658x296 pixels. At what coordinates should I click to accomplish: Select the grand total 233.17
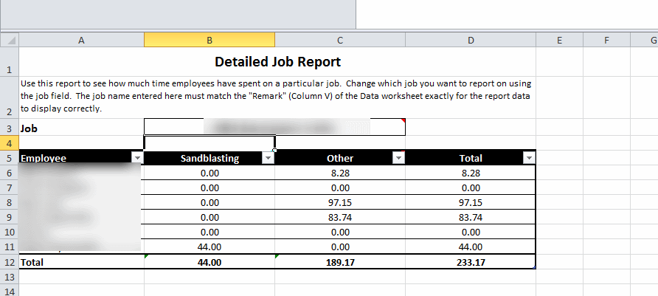click(x=471, y=262)
